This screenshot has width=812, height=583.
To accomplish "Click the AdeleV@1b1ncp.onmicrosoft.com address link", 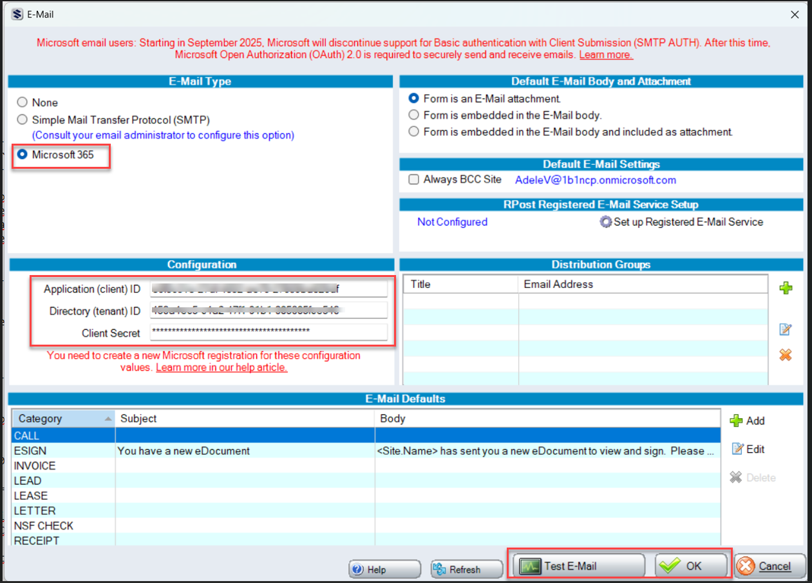I will pos(596,180).
